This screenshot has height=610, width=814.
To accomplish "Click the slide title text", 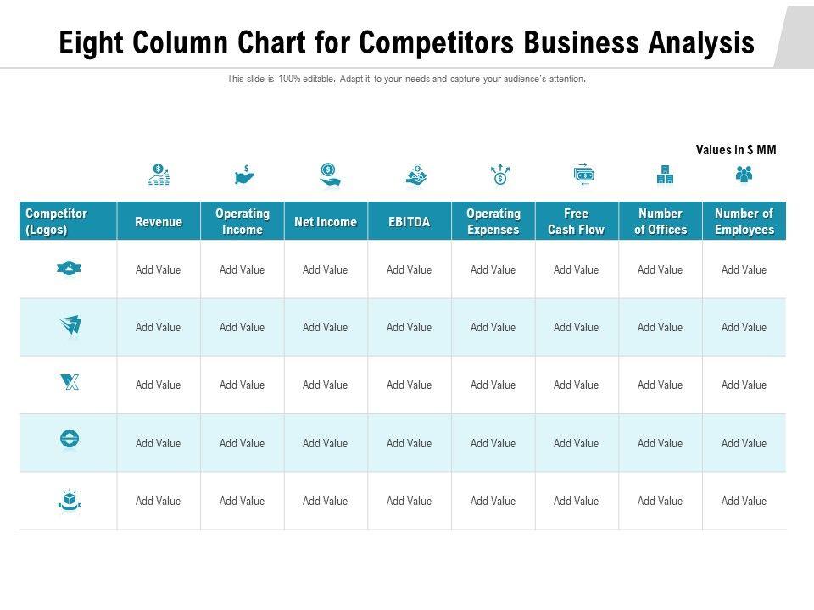I will pyautogui.click(x=406, y=42).
